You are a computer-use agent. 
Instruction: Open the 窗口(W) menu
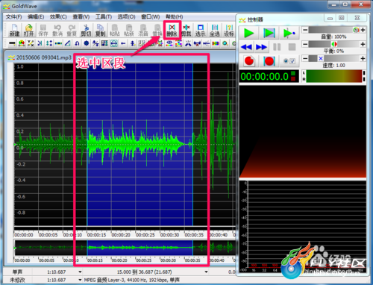coord(150,16)
